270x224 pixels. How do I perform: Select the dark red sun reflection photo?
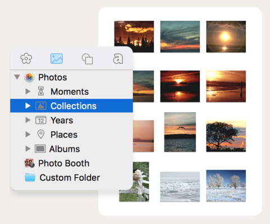(180, 86)
